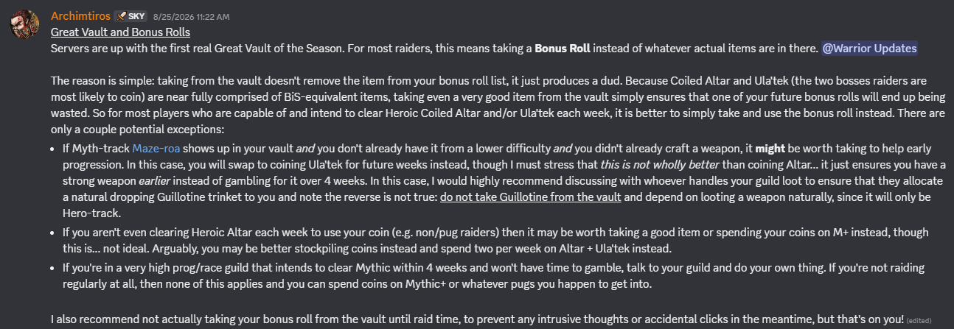Image resolution: width=954 pixels, height=329 pixels.
Task: Click the bold 'Bonus Roll' text
Action: tap(563, 49)
